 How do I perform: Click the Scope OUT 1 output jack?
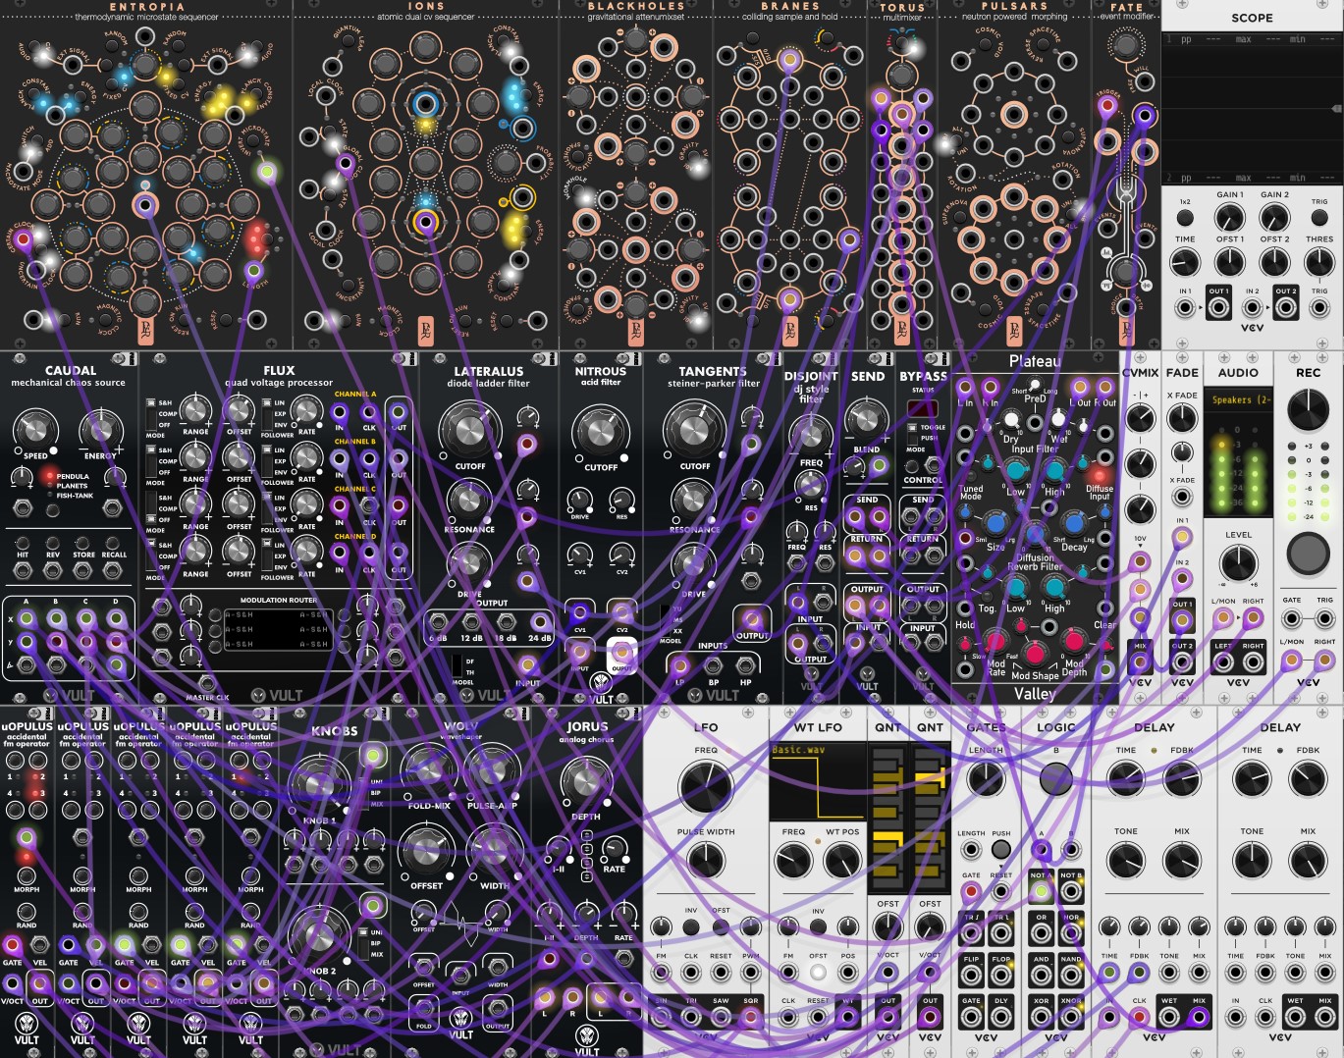click(1218, 308)
